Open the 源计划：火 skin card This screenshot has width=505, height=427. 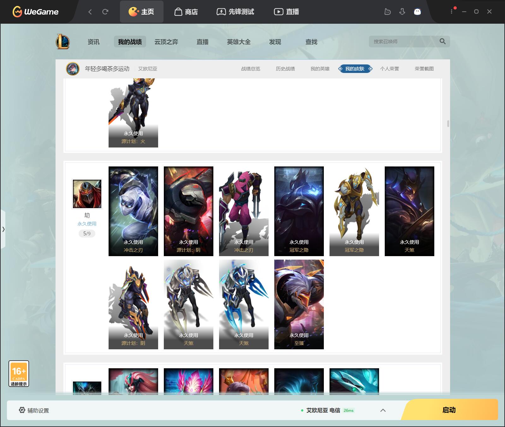tap(133, 113)
